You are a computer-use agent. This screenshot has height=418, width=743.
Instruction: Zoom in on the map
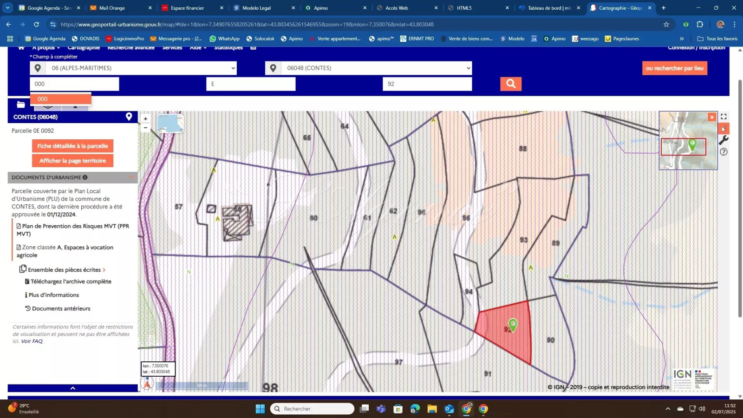click(x=145, y=119)
